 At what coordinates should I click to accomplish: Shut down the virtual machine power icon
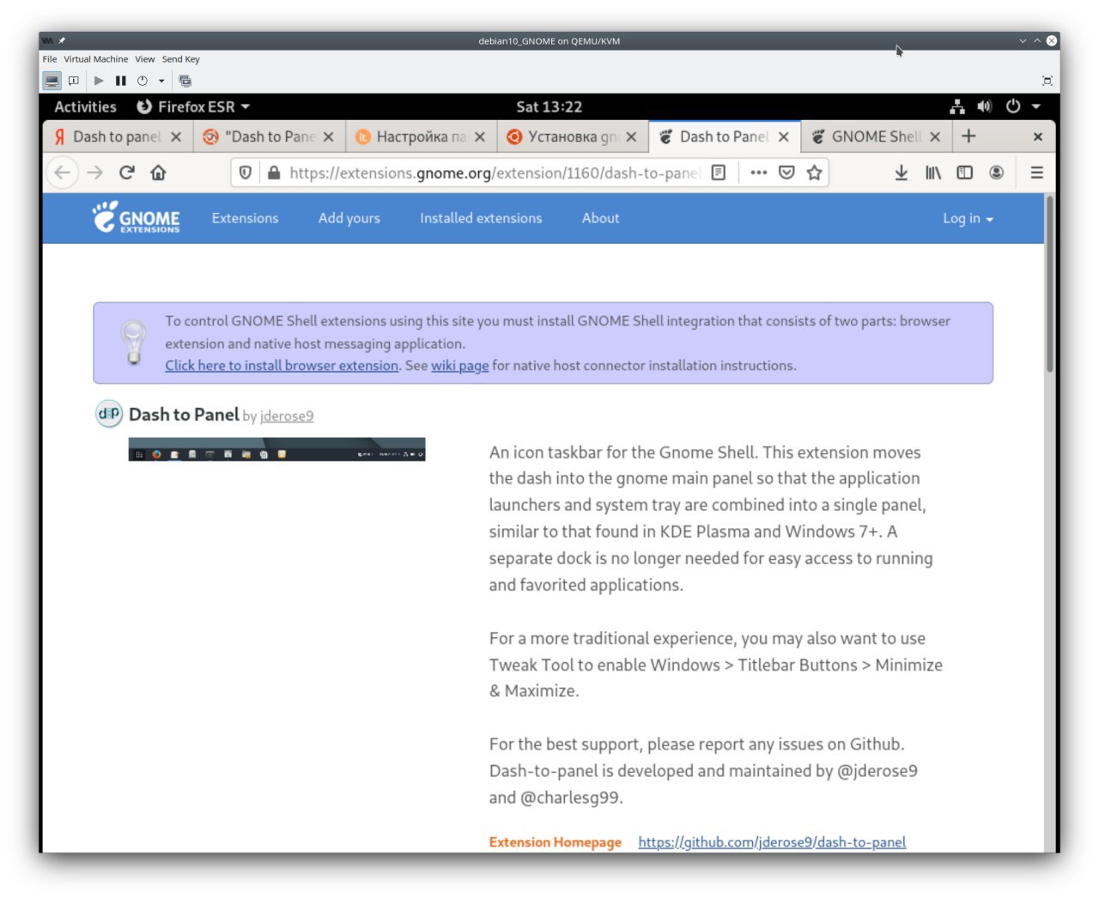[x=143, y=81]
